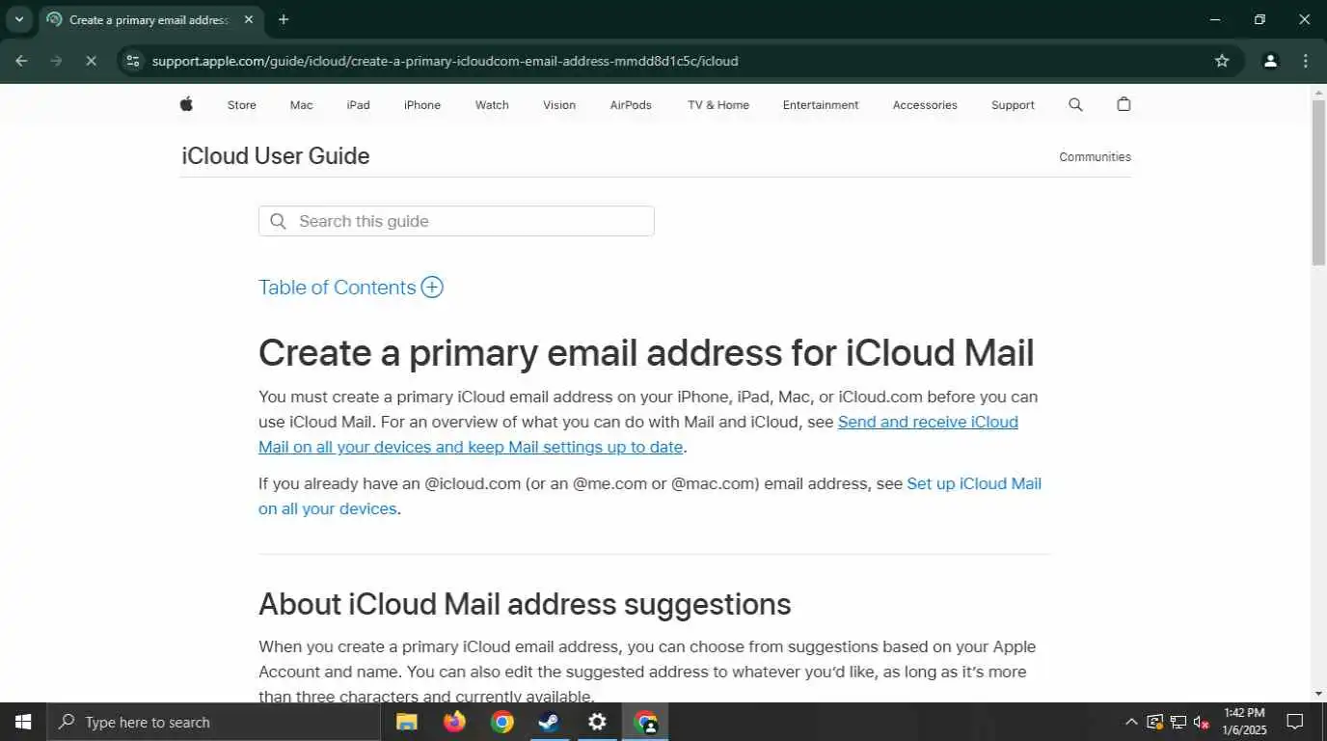
Task: Click the security status tray icon
Action: coord(1154,722)
